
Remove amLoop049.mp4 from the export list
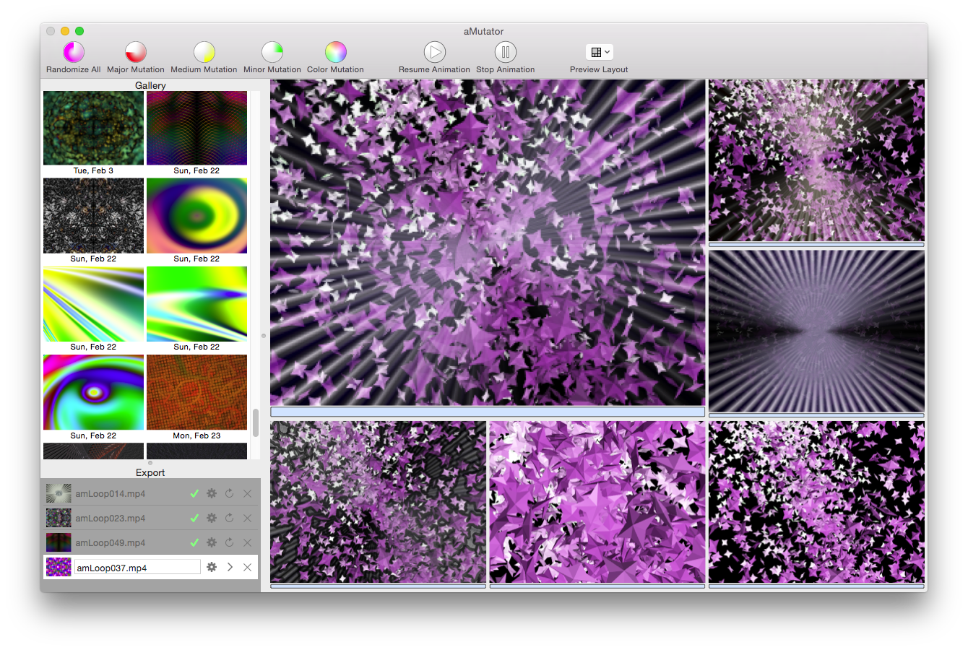click(x=247, y=542)
